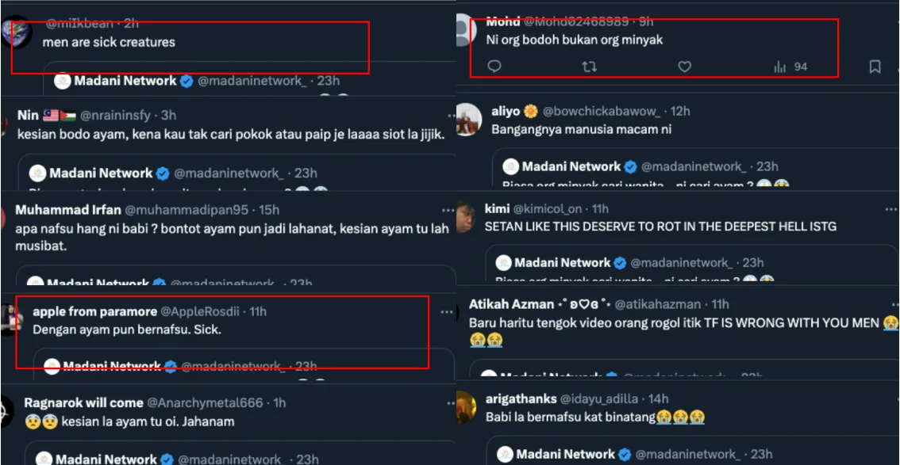The height and width of the screenshot is (465, 900).
Task: Click the @AppleRosdii handle
Action: [x=203, y=311]
